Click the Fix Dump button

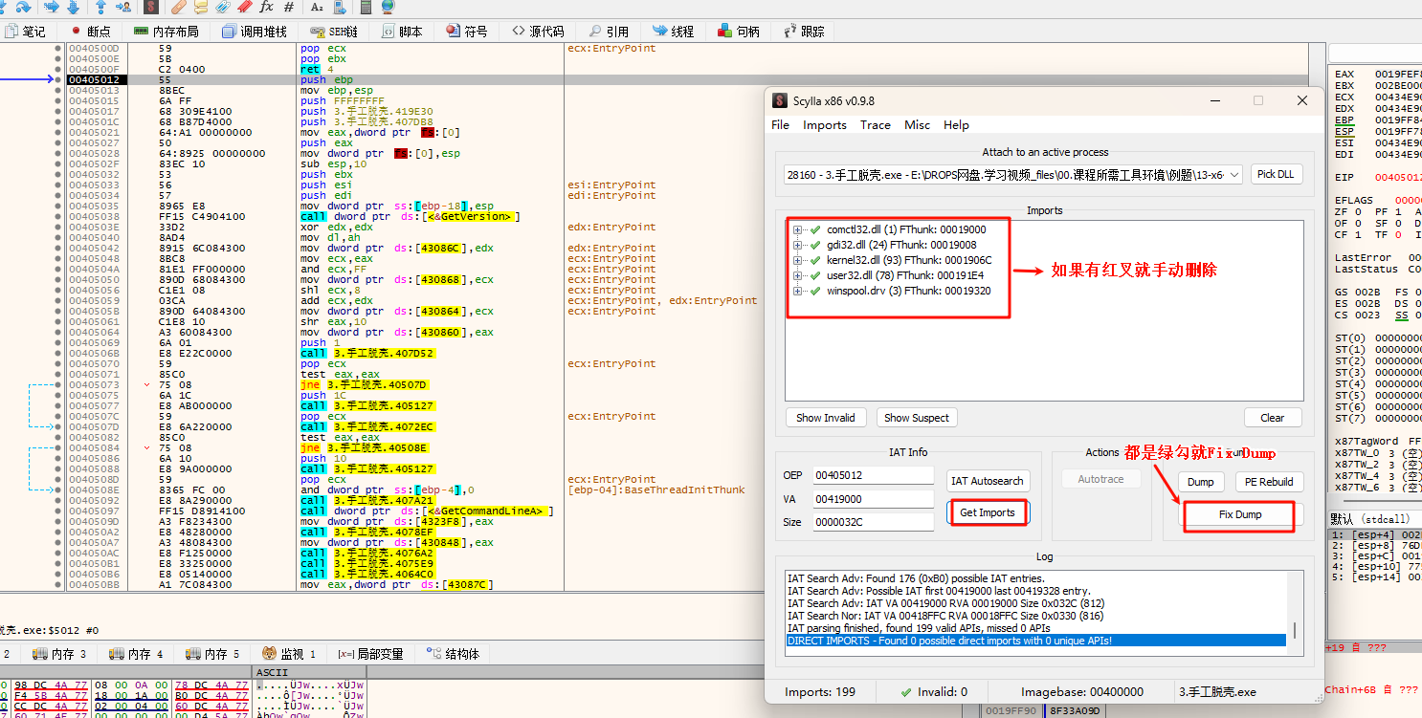1239,514
